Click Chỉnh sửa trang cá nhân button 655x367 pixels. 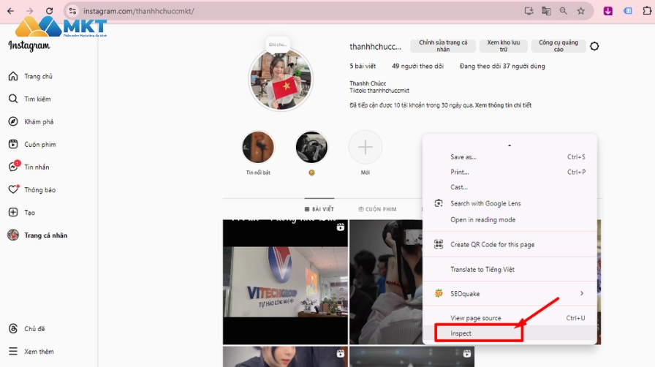pos(443,46)
